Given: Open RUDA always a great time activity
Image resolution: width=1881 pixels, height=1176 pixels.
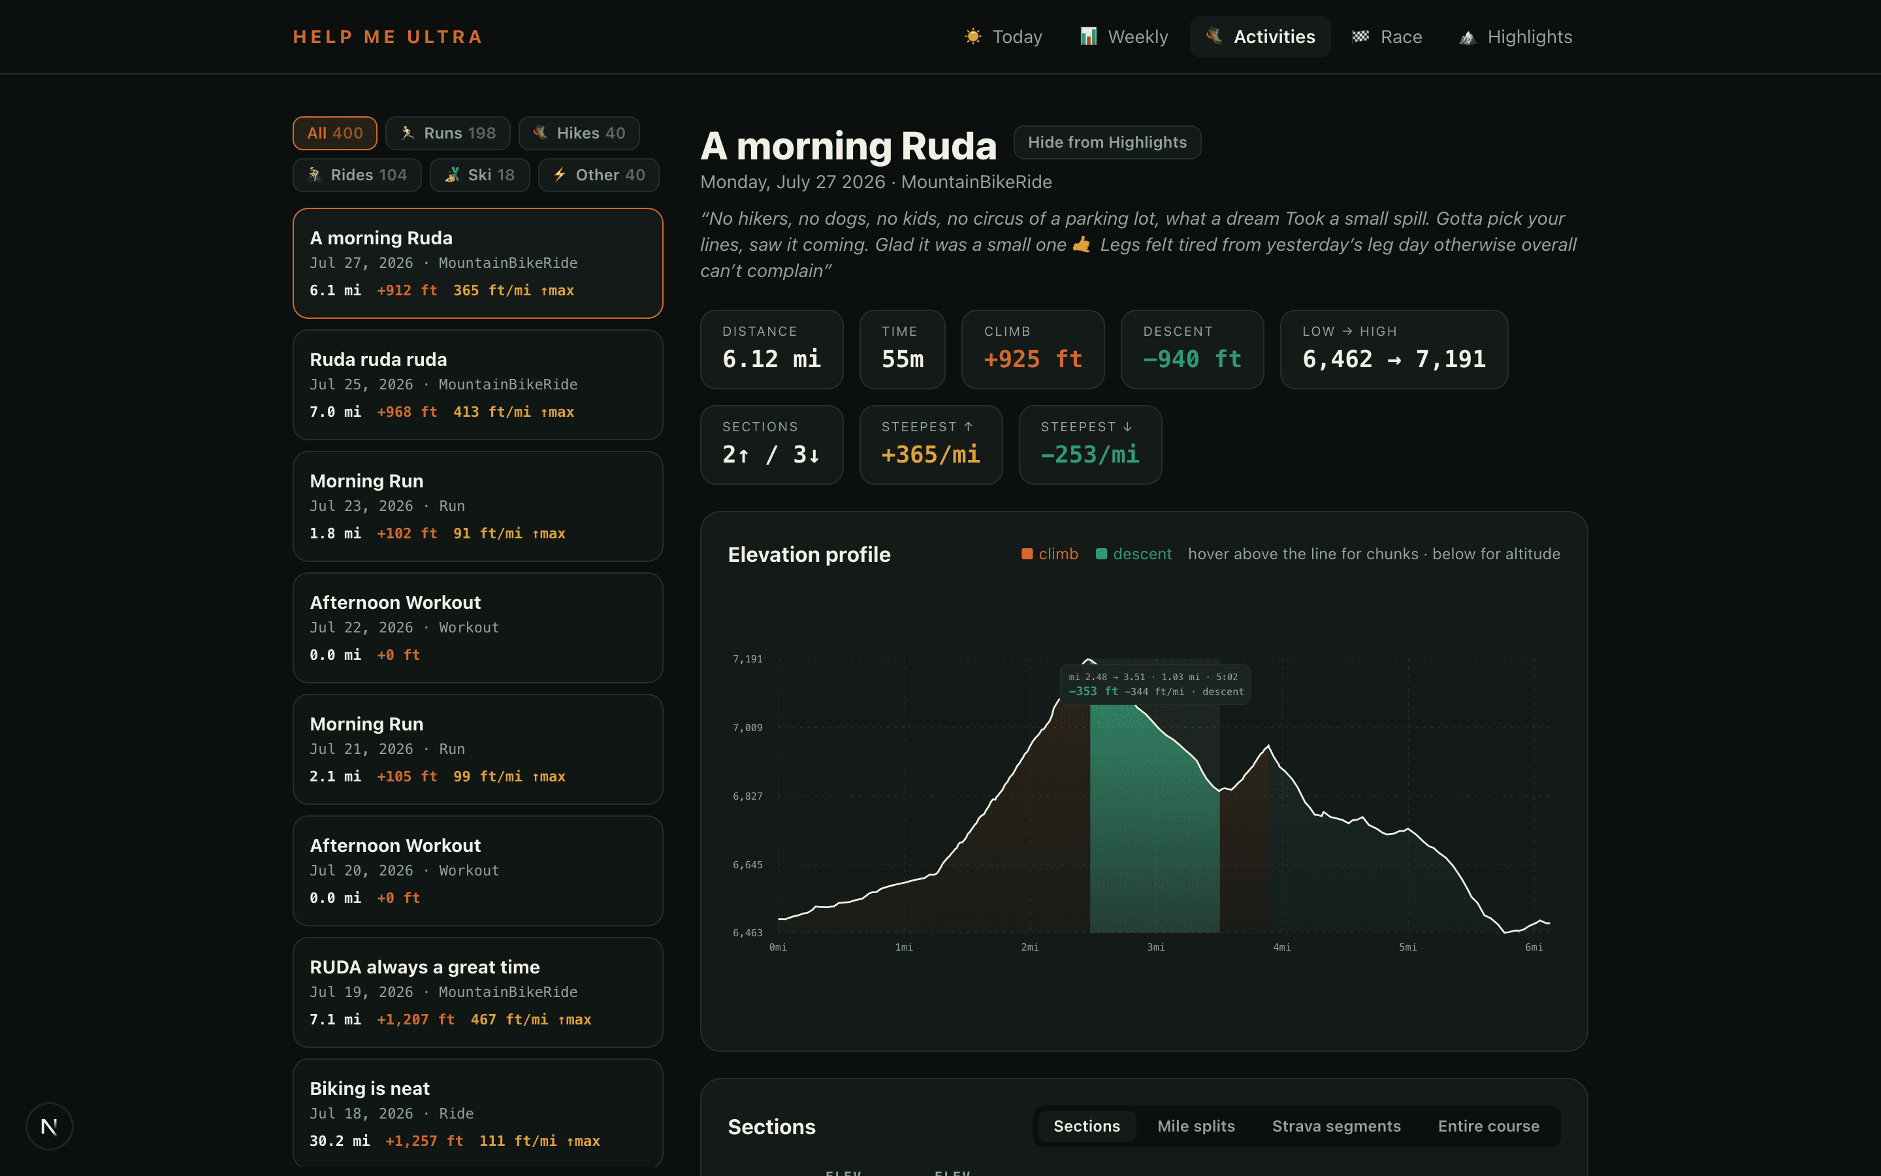Looking at the screenshot, I should pyautogui.click(x=478, y=992).
